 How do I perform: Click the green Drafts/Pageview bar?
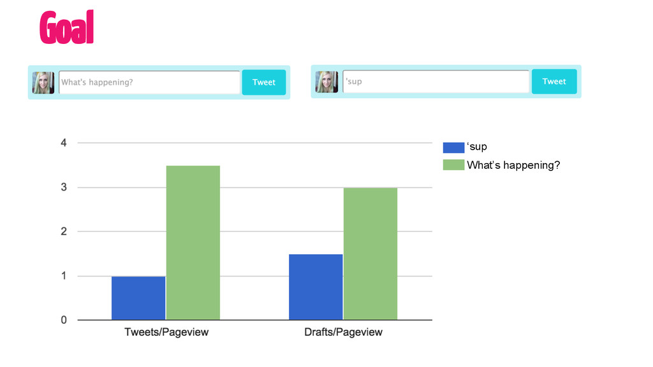371,254
